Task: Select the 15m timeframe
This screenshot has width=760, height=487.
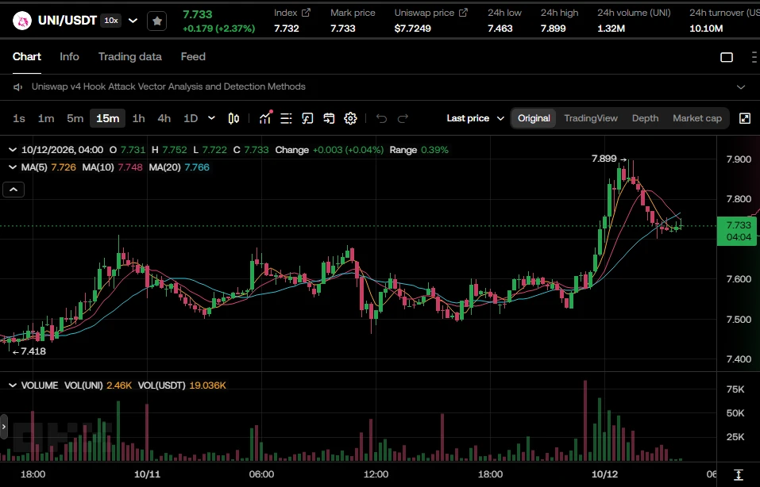Action: point(107,118)
